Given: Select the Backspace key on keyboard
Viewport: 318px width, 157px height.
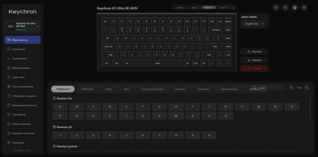Looking at the screenshot, I should click(x=216, y=30).
